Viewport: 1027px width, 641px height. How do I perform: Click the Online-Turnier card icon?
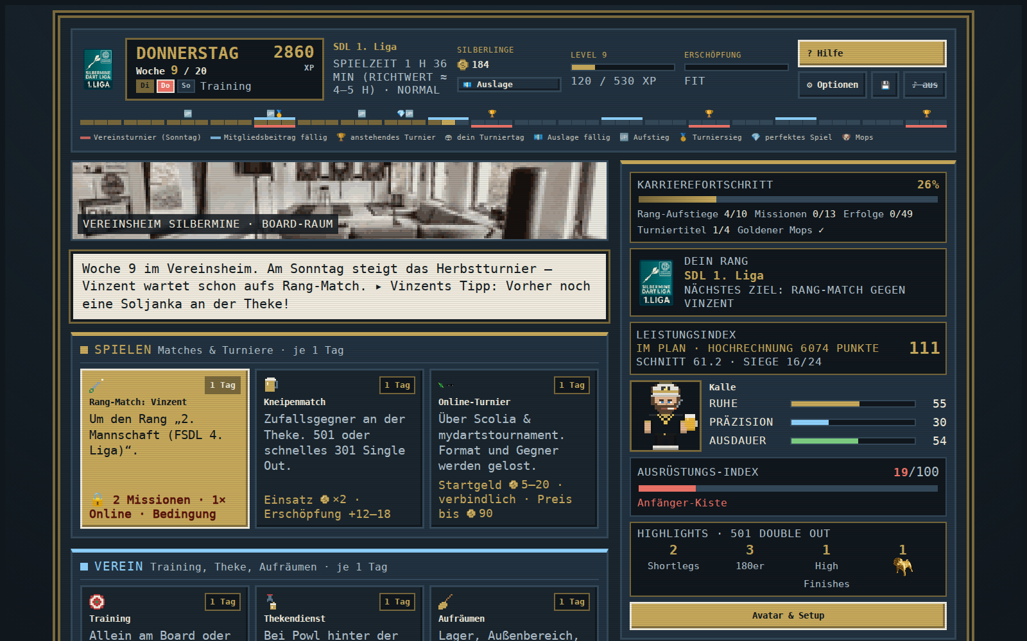tap(446, 385)
